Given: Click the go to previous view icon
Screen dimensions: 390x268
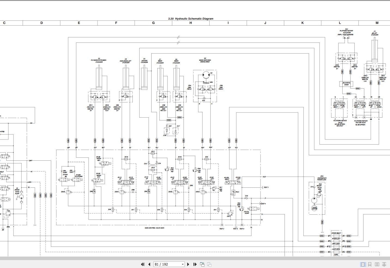Looking at the screenshot, I should coord(202,264).
